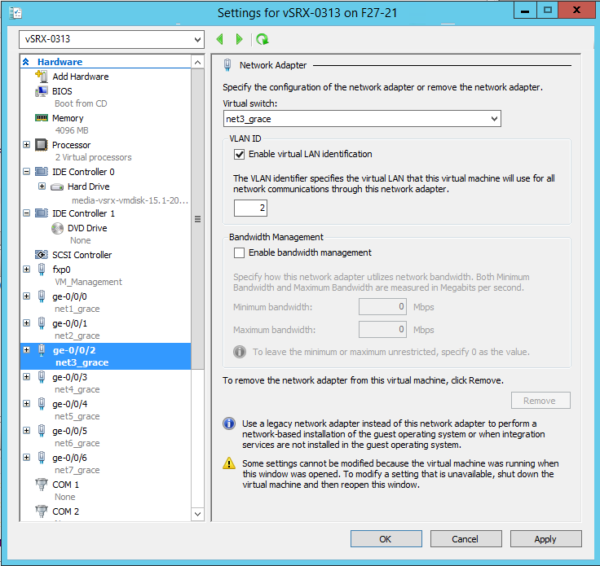Select the COM 1 port icon

pos(42,485)
